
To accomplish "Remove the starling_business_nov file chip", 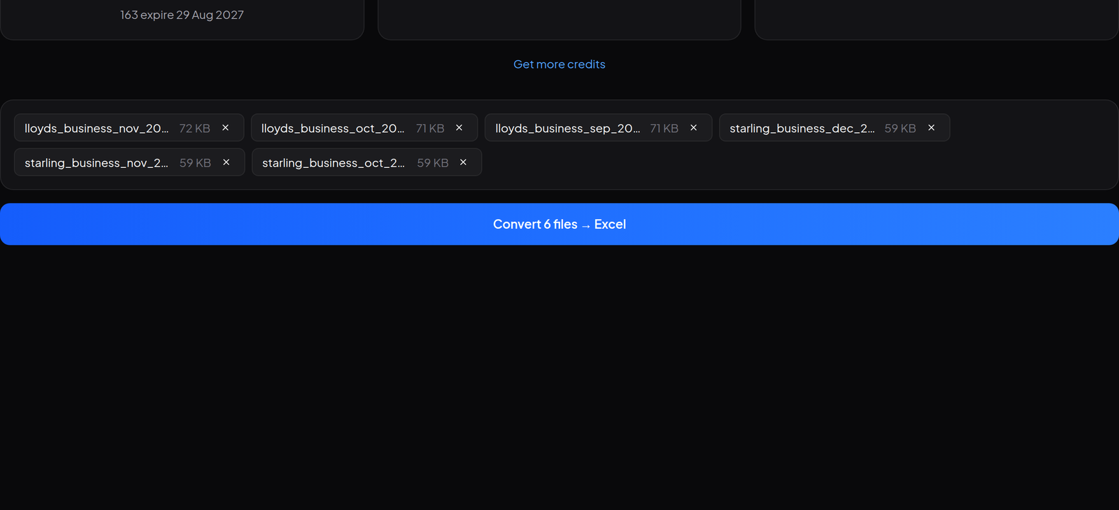I will (x=226, y=162).
